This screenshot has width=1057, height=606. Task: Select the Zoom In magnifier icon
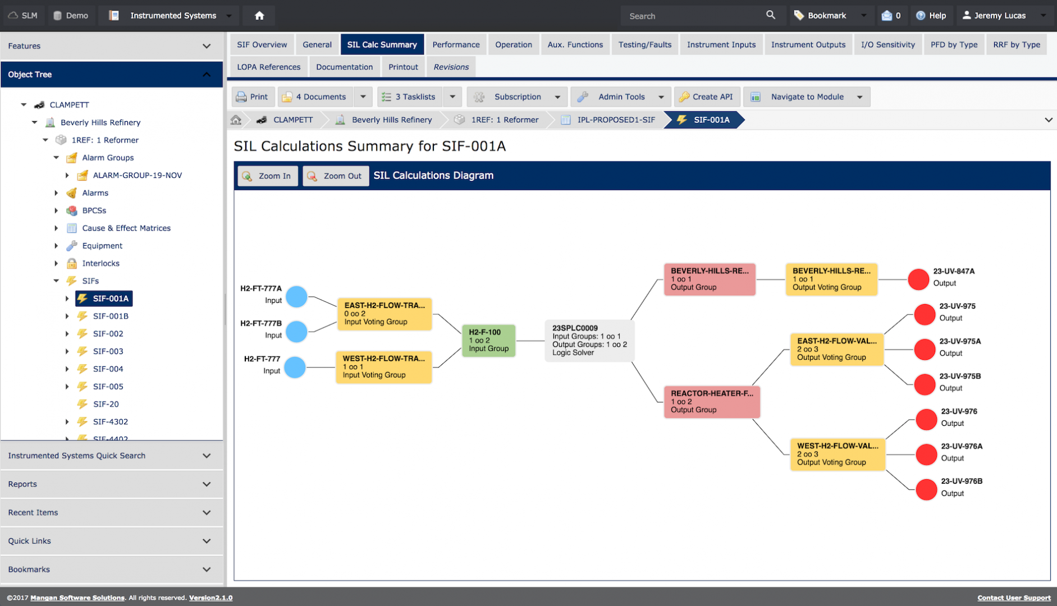pos(248,176)
